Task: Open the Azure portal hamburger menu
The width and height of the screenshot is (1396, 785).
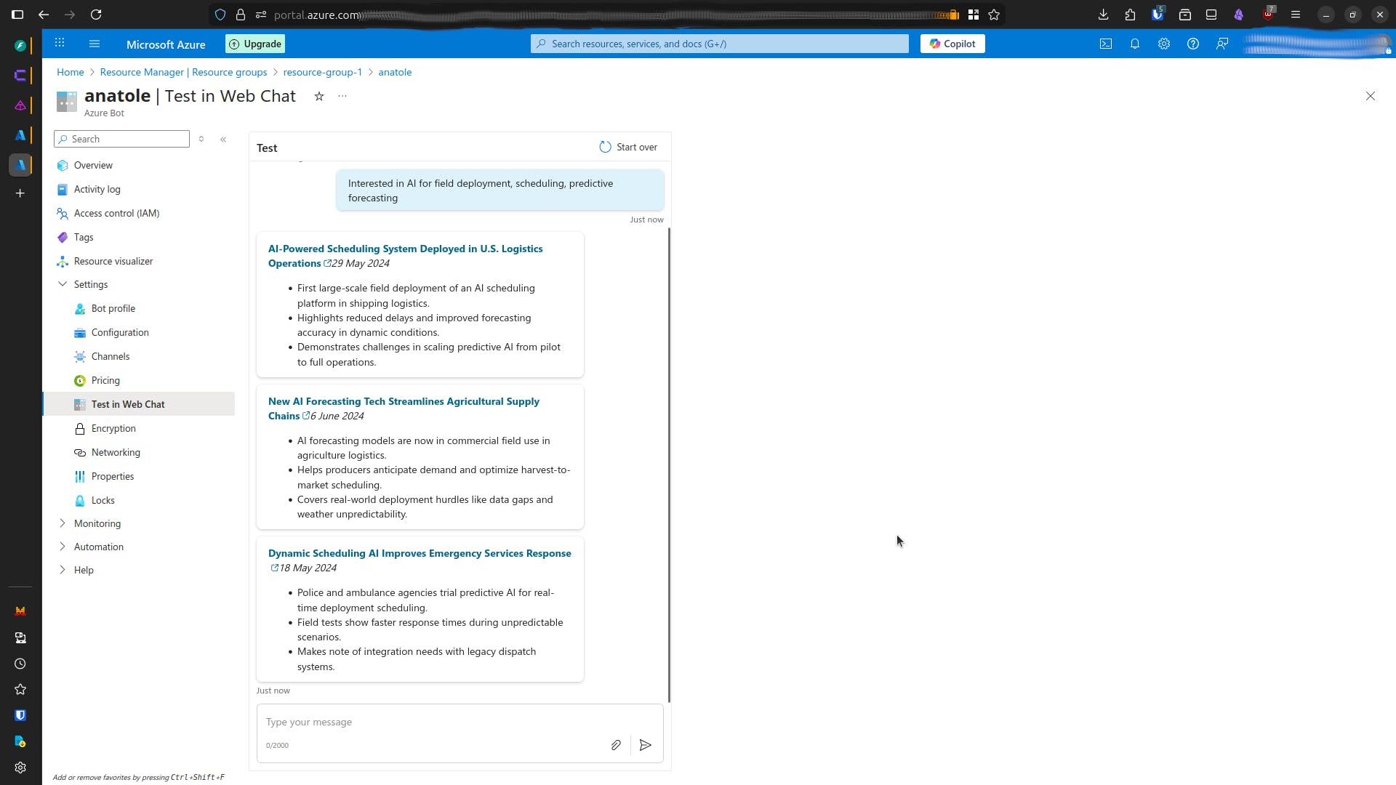Action: click(95, 44)
